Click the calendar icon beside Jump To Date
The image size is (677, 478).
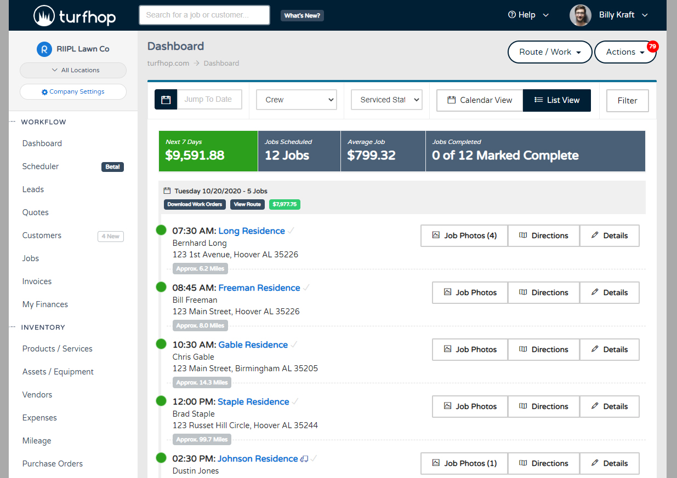click(x=166, y=100)
